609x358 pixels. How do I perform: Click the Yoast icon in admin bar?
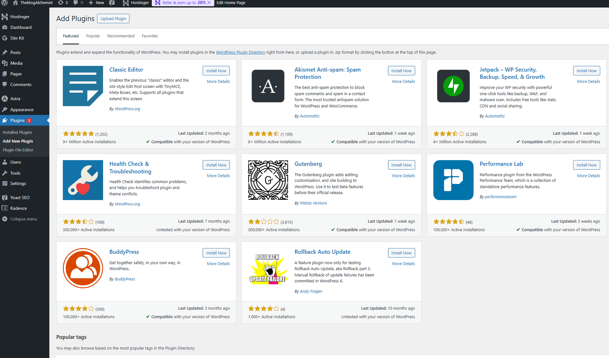[x=112, y=3]
